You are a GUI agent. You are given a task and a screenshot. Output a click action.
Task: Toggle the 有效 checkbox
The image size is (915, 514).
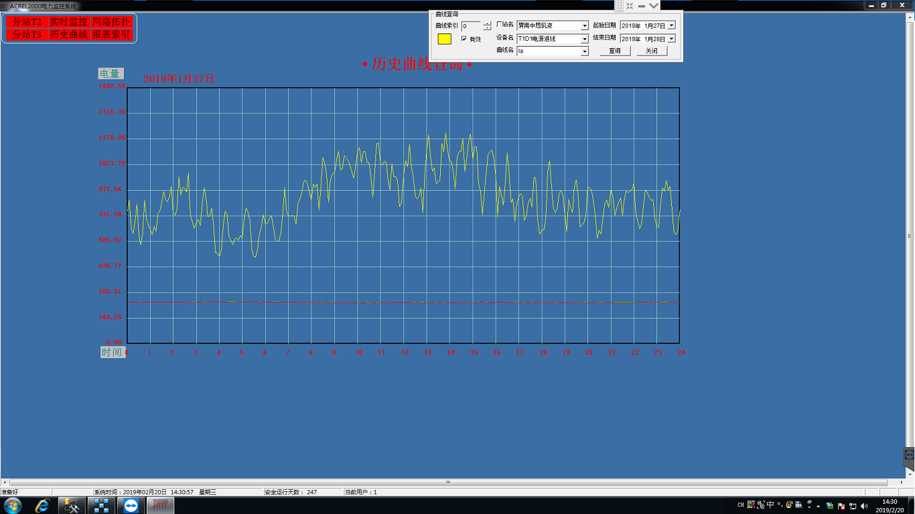[x=464, y=39]
